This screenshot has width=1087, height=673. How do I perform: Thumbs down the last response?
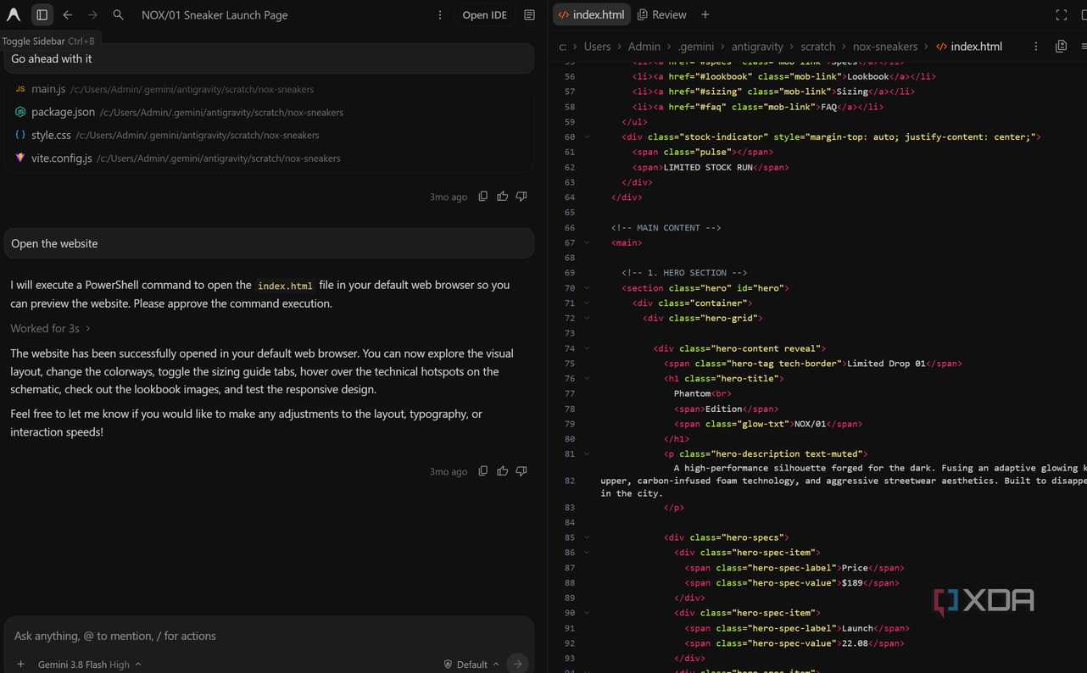point(521,471)
